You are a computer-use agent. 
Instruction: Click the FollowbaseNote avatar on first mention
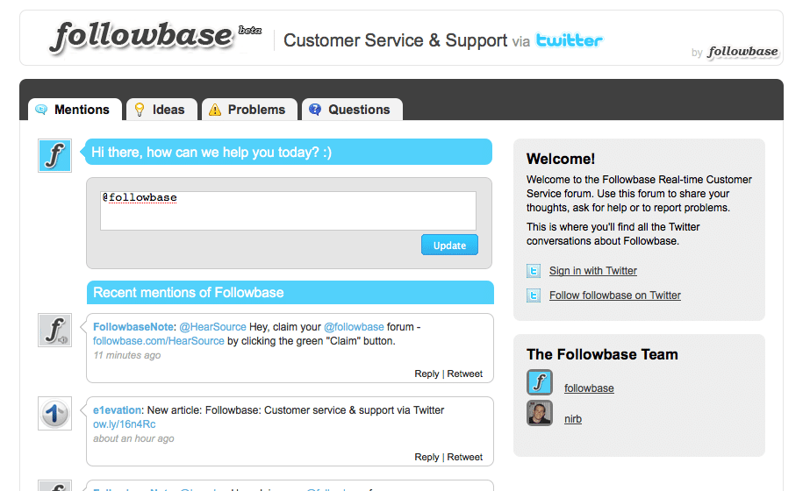click(54, 330)
